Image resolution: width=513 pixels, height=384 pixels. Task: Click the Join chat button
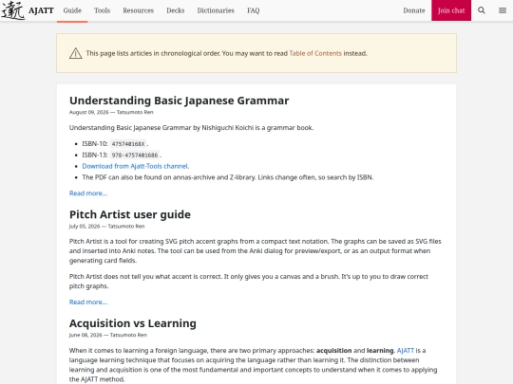point(451,10)
